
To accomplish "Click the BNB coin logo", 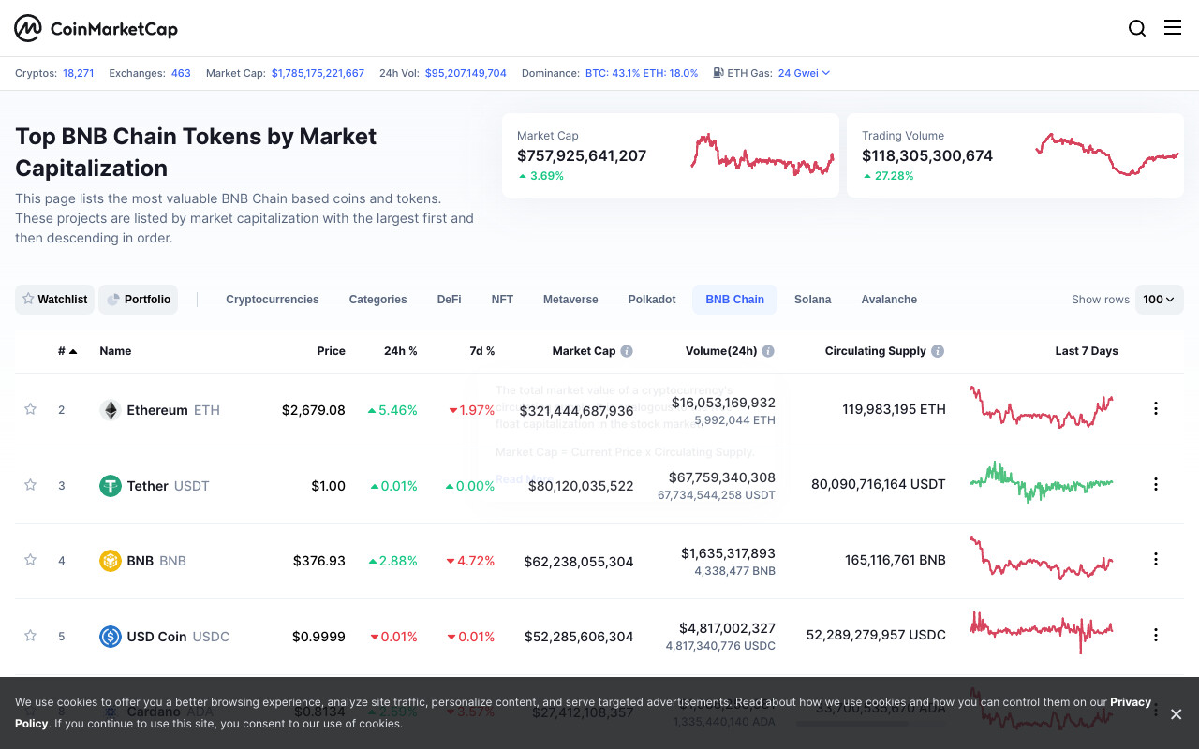I will [x=111, y=561].
